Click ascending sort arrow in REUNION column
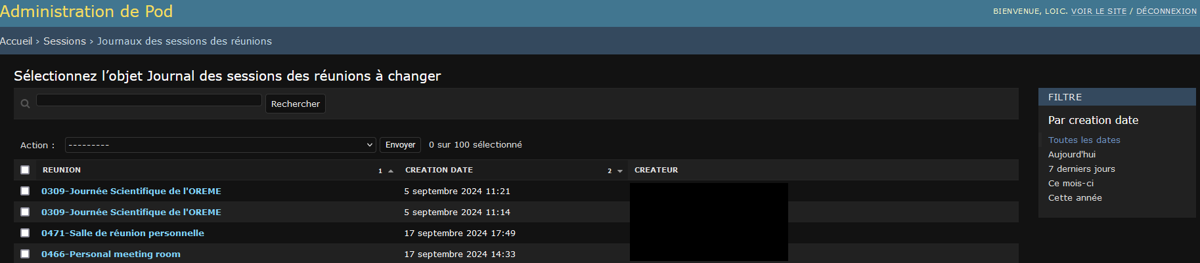Viewport: 1200px width, 263px height. pyautogui.click(x=391, y=171)
